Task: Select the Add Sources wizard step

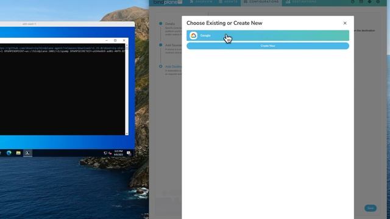Action: (x=173, y=45)
